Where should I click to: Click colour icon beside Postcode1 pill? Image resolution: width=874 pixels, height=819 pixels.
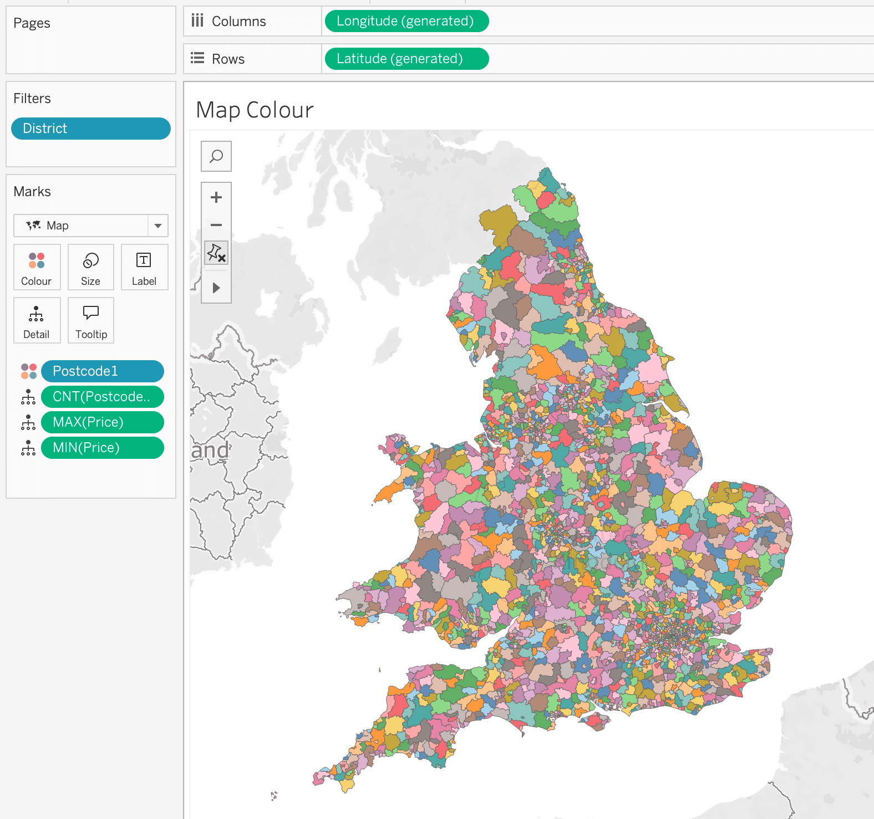[x=29, y=371]
